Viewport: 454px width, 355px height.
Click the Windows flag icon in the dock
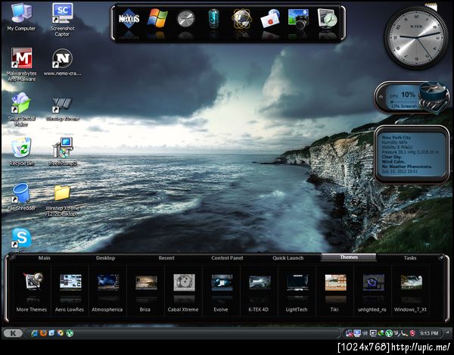[x=157, y=18]
